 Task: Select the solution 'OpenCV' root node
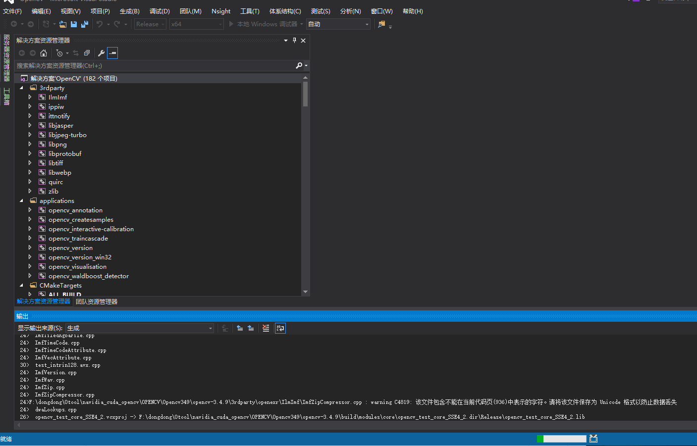[x=74, y=78]
